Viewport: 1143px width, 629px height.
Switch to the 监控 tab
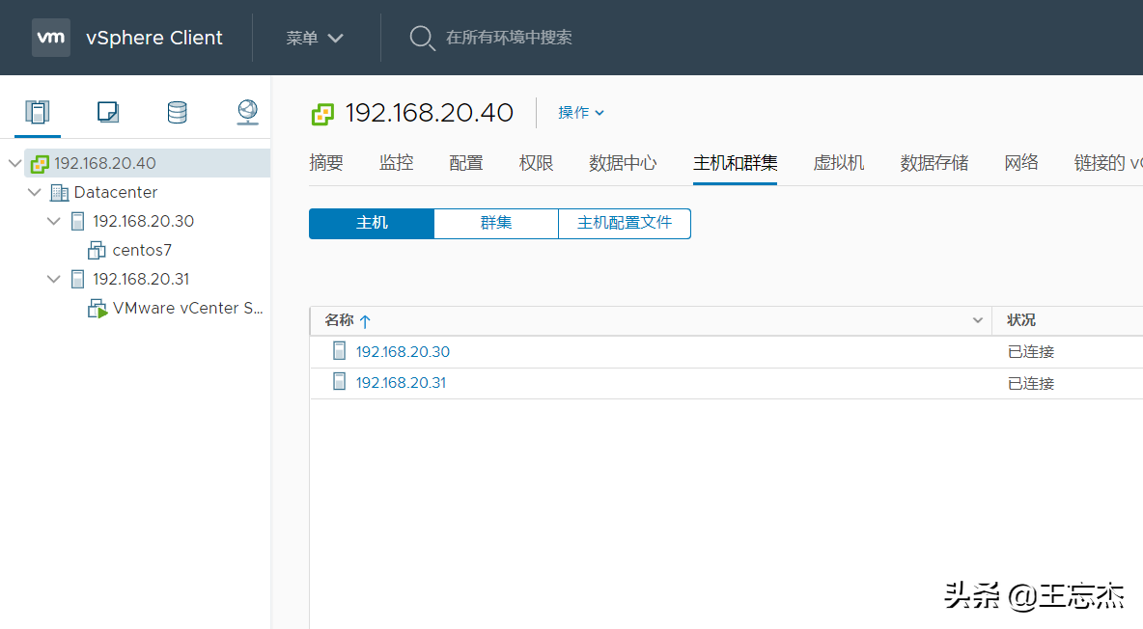tap(396, 163)
